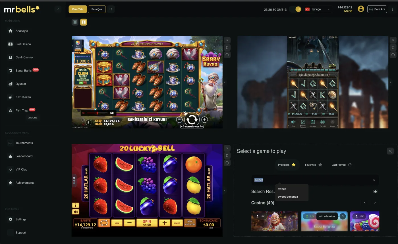Pick the sweet bonanza search suggestion

[288, 196]
